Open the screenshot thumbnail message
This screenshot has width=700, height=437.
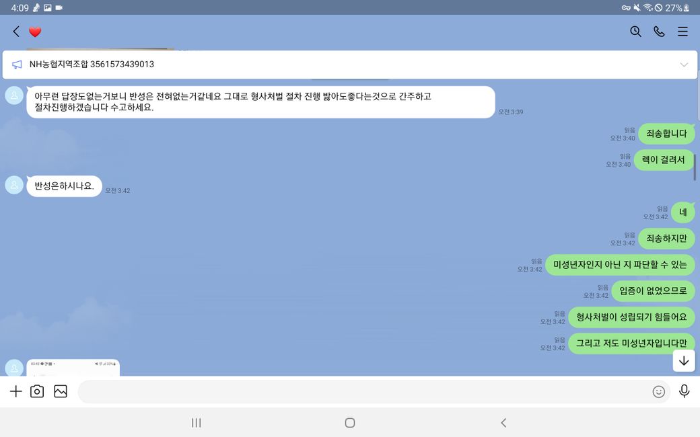pos(73,367)
